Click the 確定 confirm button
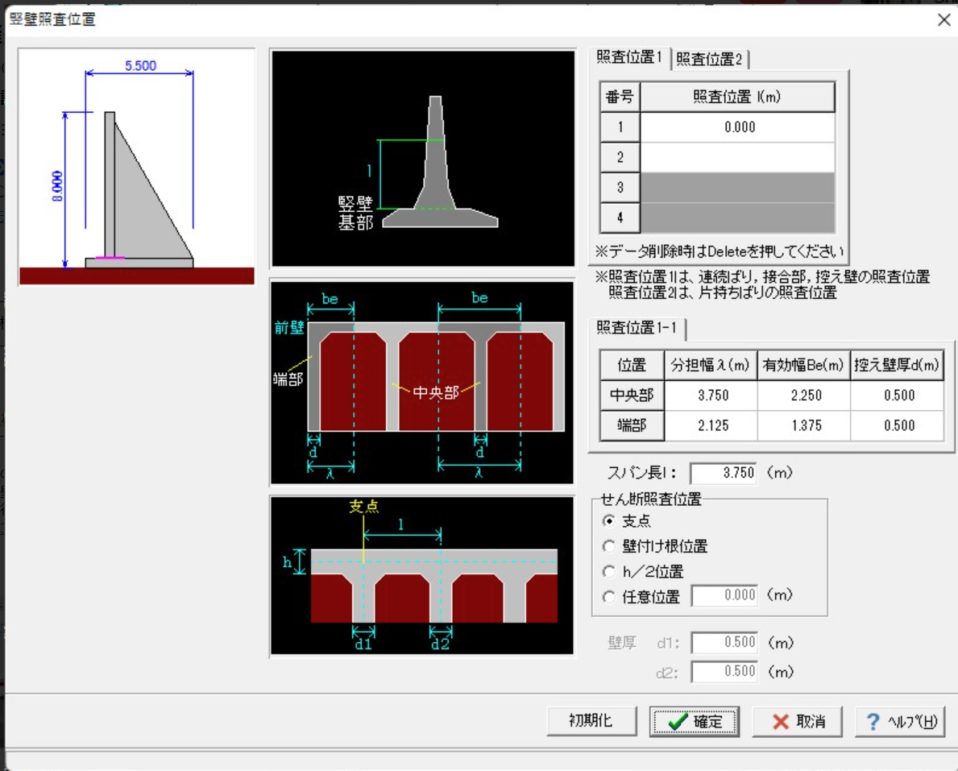 click(694, 721)
